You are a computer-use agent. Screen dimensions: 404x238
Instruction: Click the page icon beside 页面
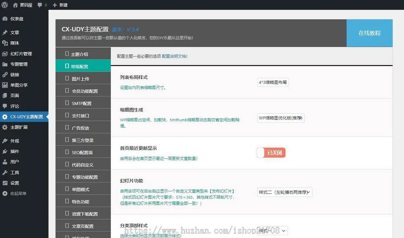coord(5,96)
